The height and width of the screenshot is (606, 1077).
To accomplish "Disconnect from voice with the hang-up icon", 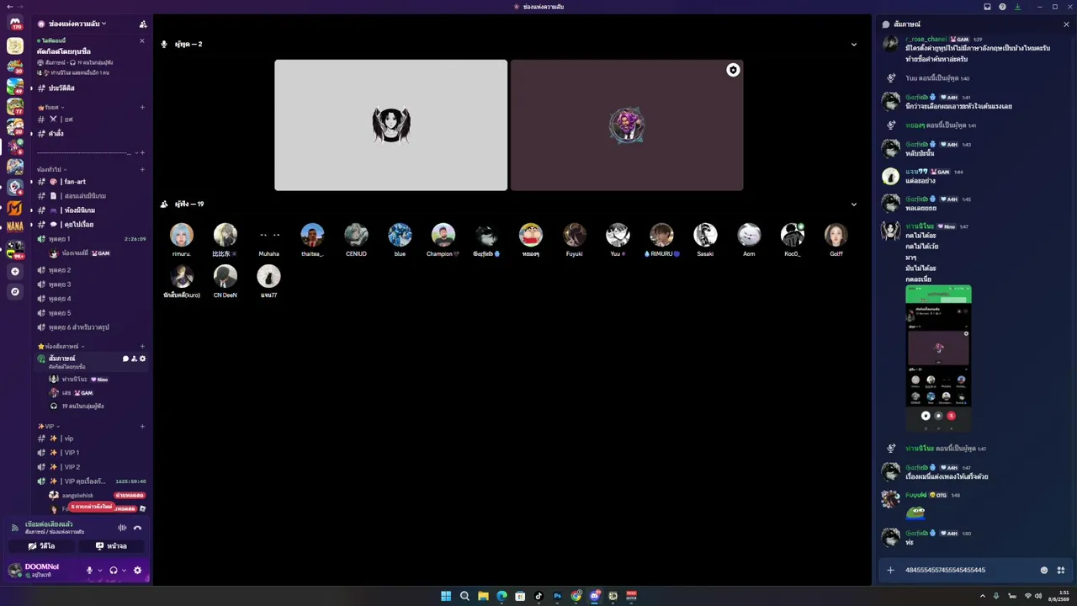I will click(137, 528).
